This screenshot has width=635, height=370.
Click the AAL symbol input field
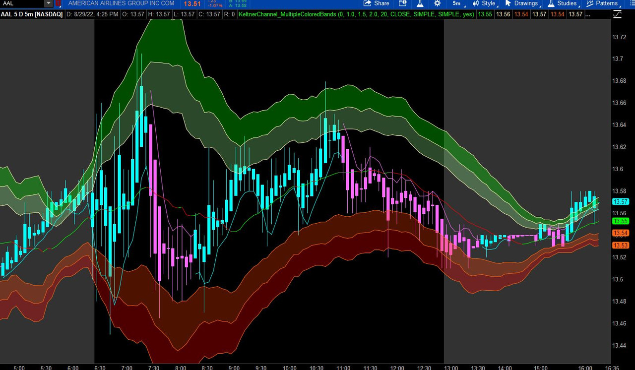click(x=22, y=3)
